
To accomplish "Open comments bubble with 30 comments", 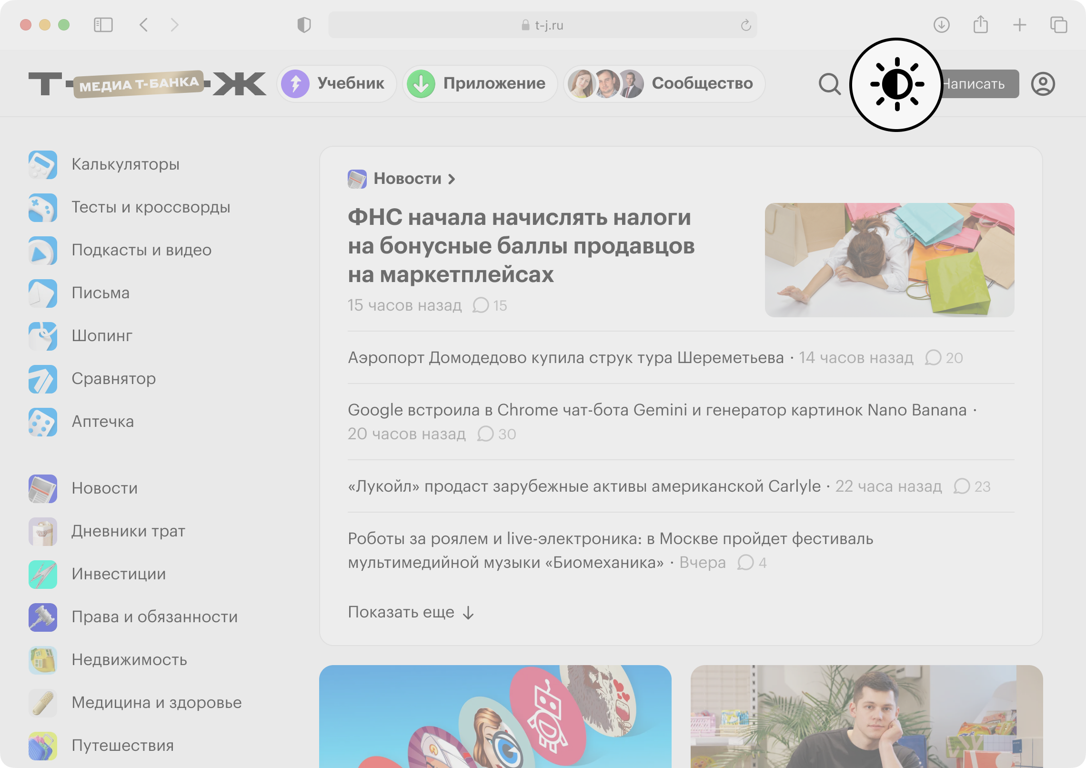I will [496, 434].
